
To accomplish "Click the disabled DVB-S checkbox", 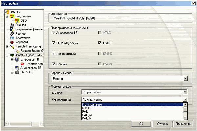I will click(x=100, y=64).
